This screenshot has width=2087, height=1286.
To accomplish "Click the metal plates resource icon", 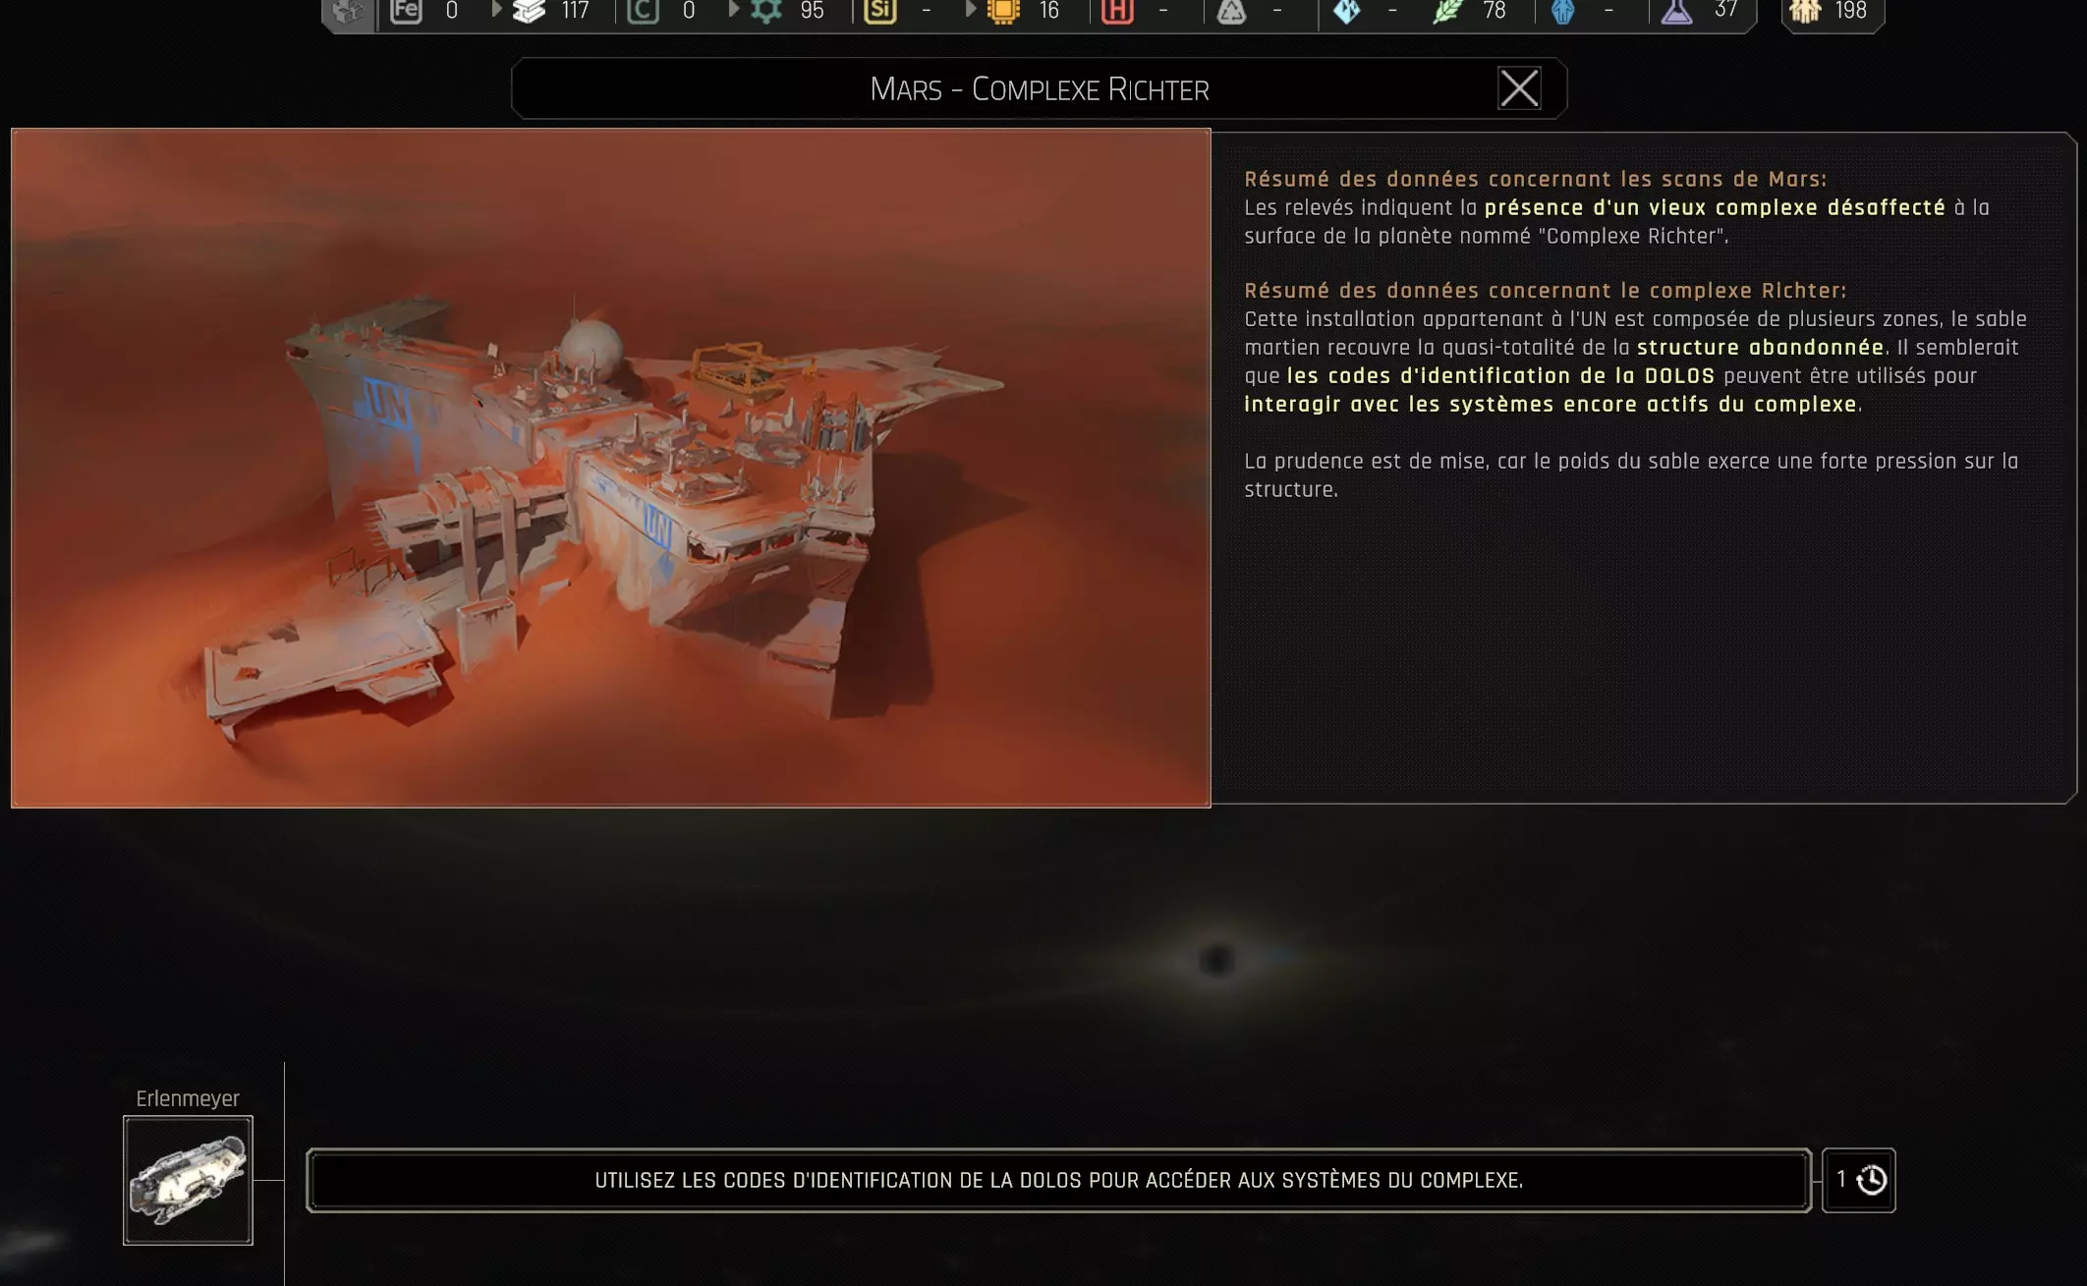I will (x=530, y=11).
